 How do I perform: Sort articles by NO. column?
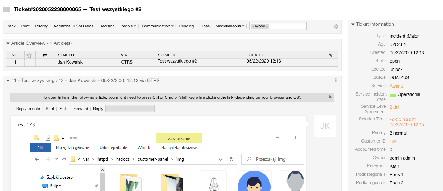click(x=15, y=55)
